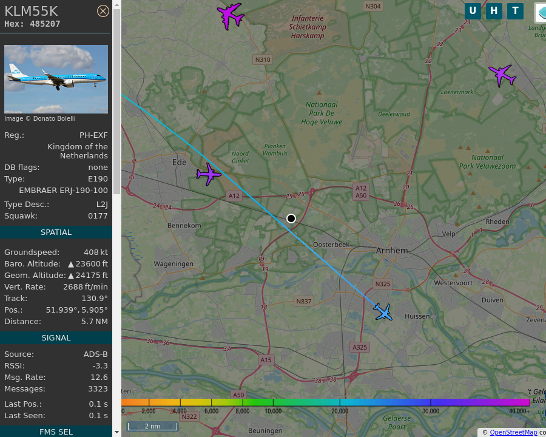Toggle the H map button
Image resolution: width=546 pixels, height=437 pixels.
(x=494, y=11)
